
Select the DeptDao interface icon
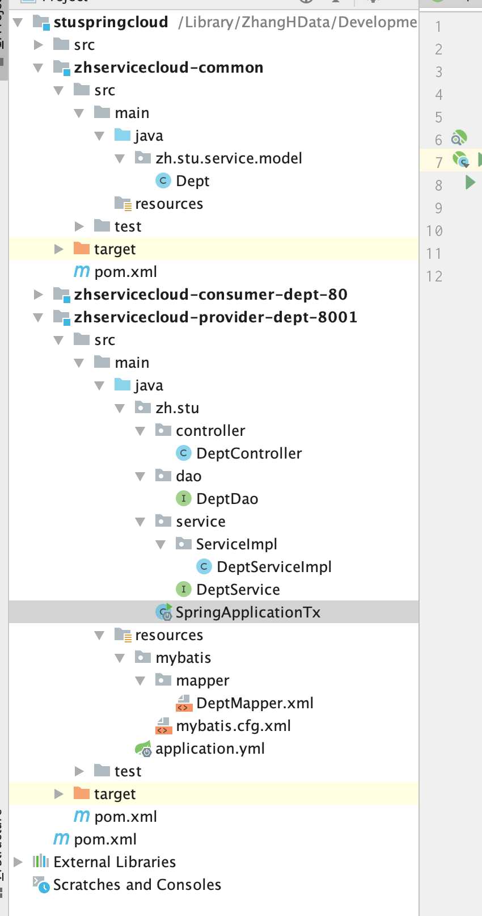pos(183,498)
